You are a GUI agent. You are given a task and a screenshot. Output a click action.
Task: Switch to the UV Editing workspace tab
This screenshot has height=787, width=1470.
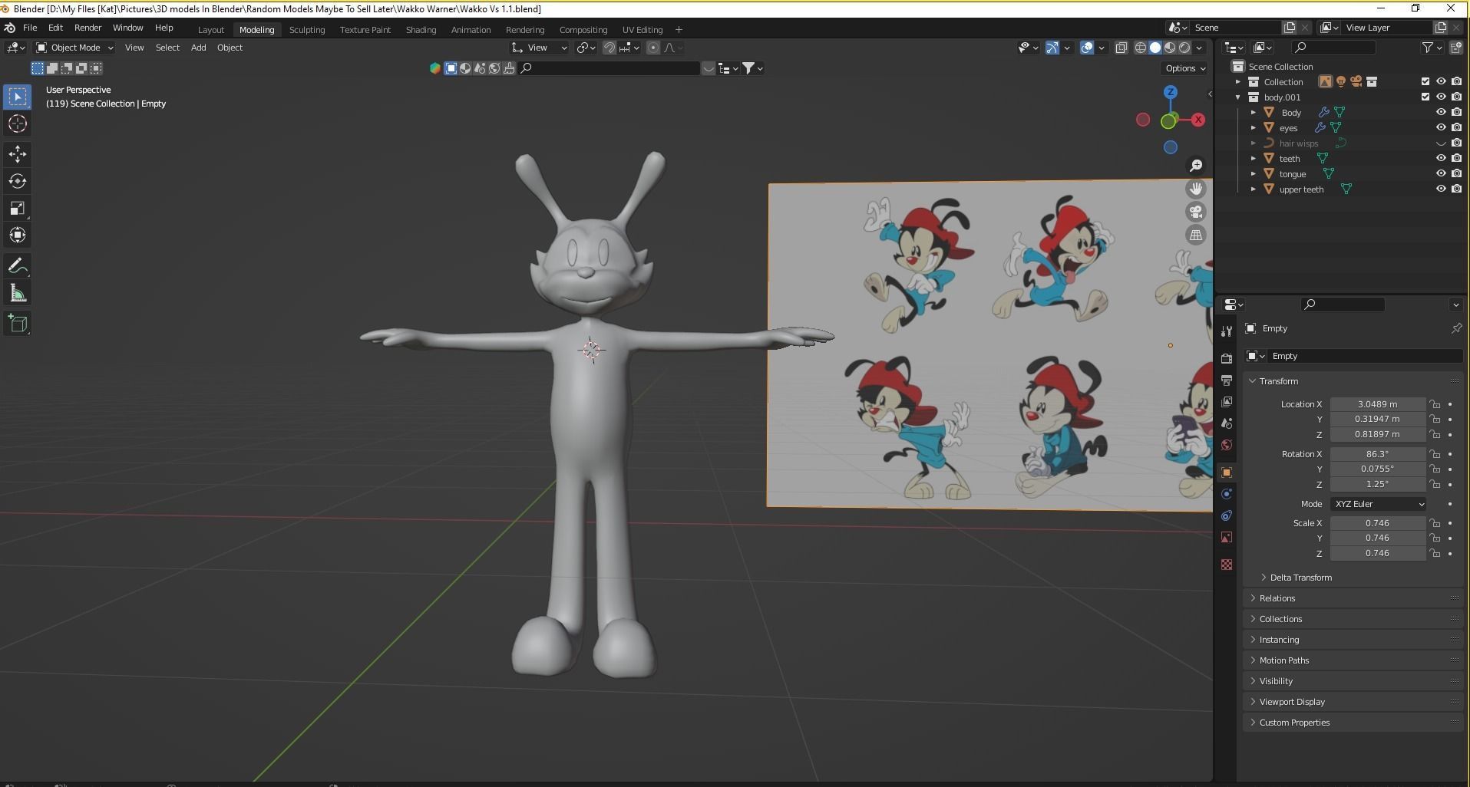pos(643,30)
